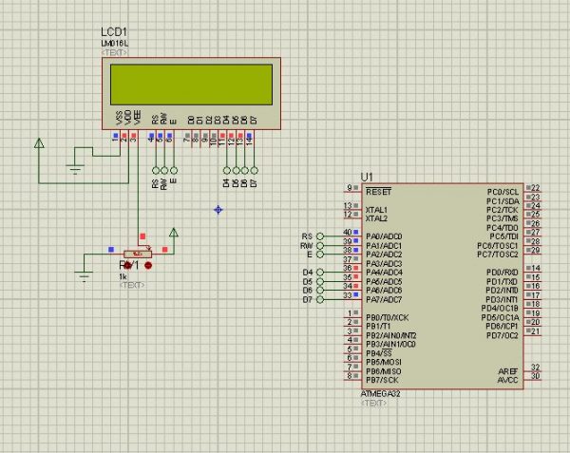Click the PB7/SCK pin label
This screenshot has width=570, height=453.
click(382, 380)
